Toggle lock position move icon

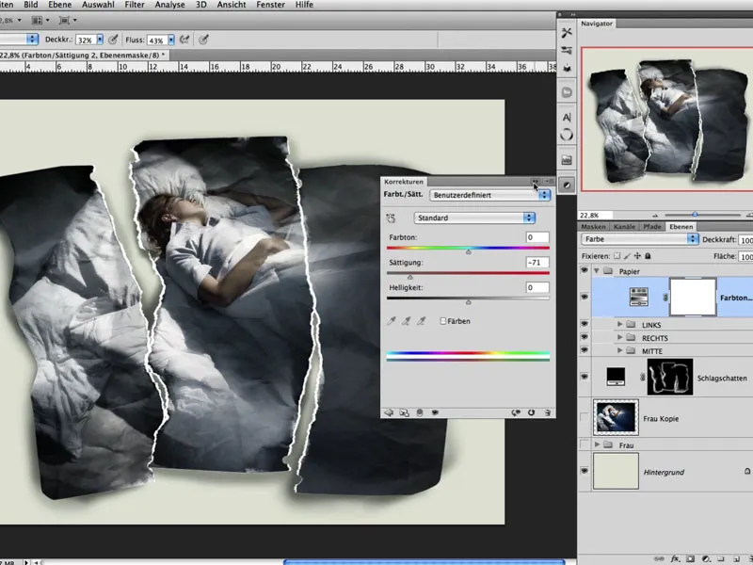pyautogui.click(x=637, y=256)
